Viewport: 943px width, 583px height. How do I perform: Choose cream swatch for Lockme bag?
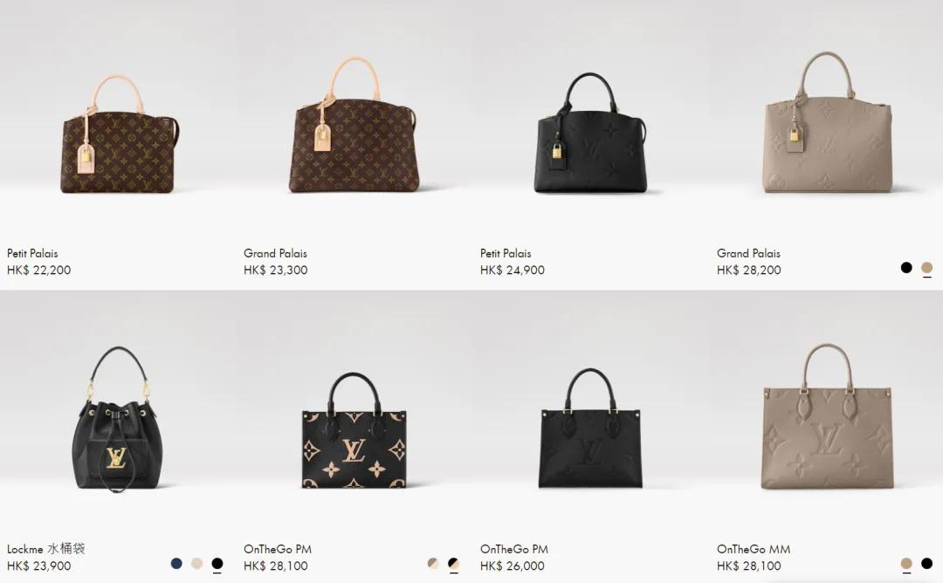tap(196, 563)
